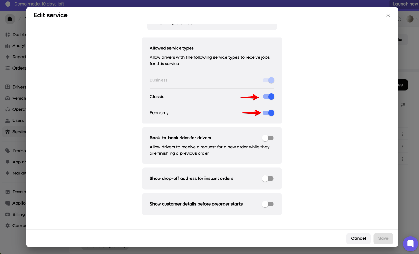Open the filter sliders icon behind the dialog

[x=403, y=105]
